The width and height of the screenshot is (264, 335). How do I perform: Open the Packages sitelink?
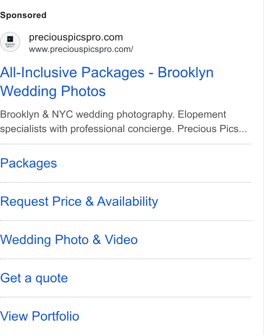pos(29,163)
